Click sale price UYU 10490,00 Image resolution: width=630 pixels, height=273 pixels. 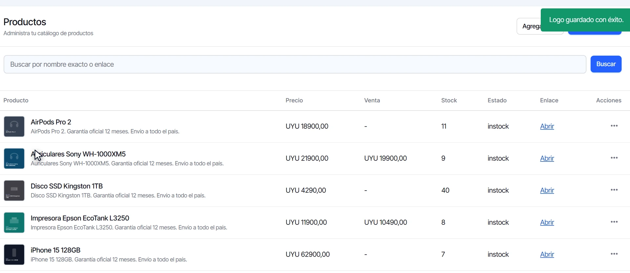pyautogui.click(x=386, y=222)
